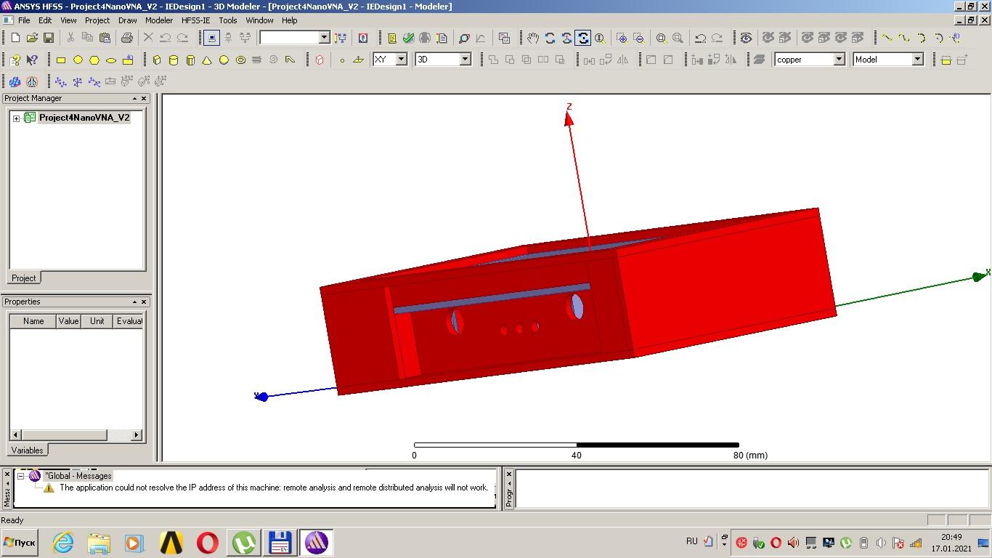Open the copper material dropdown
This screenshot has height=558, width=992.
(x=839, y=60)
